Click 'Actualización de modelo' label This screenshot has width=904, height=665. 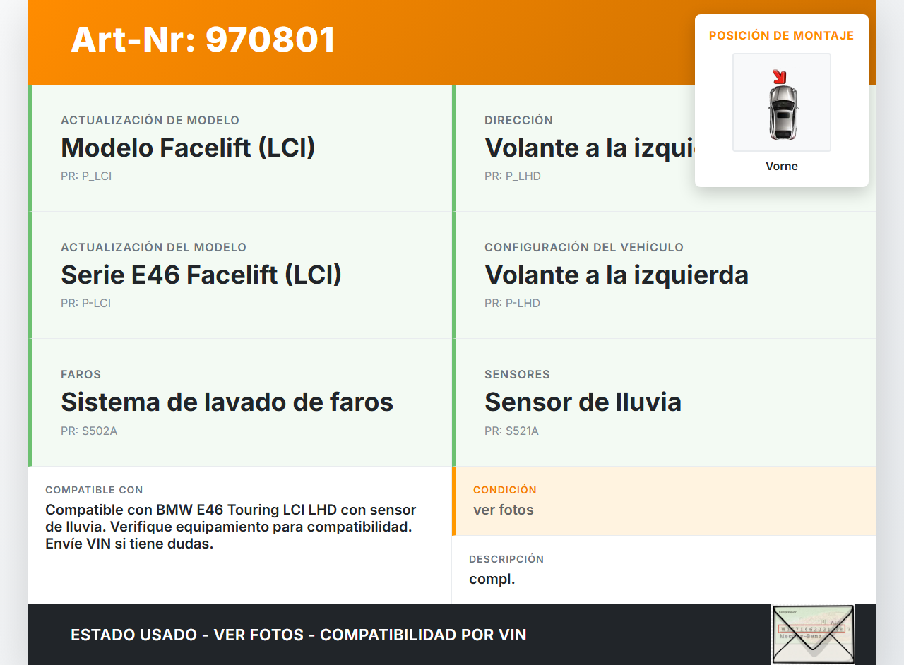pyautogui.click(x=150, y=121)
